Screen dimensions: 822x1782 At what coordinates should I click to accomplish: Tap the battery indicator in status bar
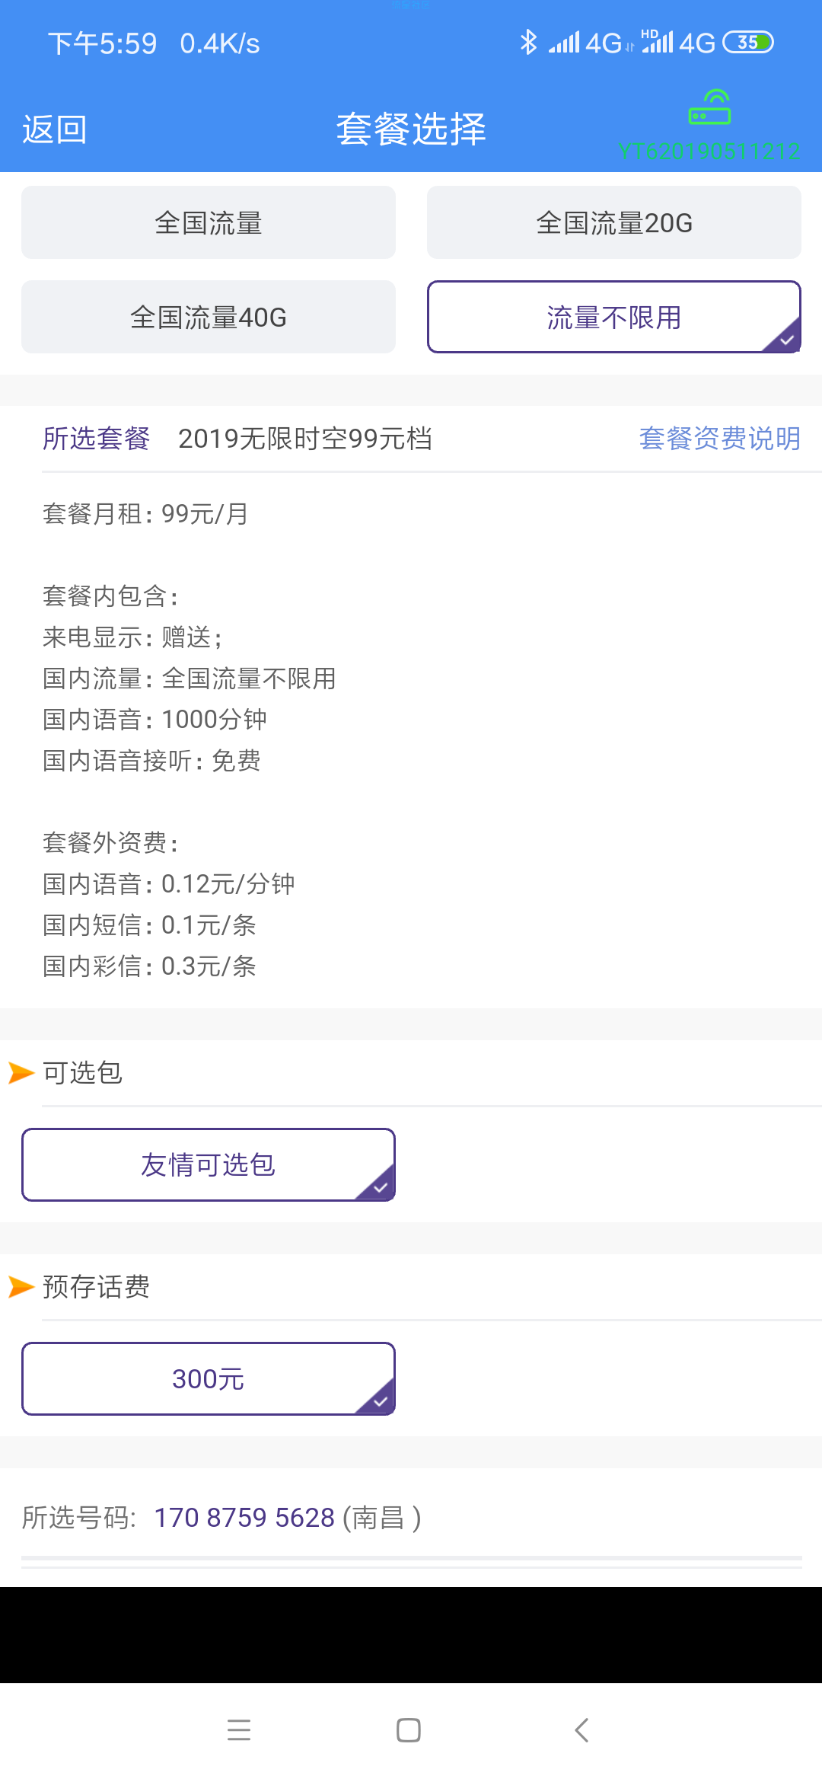click(747, 43)
